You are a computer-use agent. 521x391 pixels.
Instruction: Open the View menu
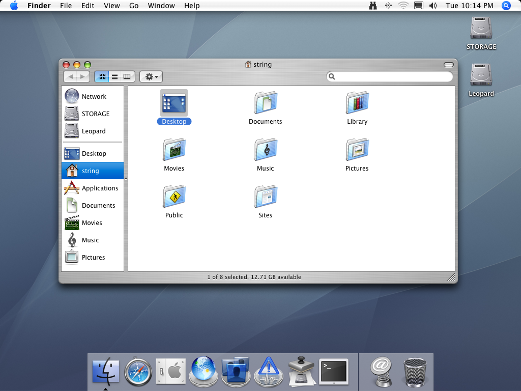coord(111,6)
